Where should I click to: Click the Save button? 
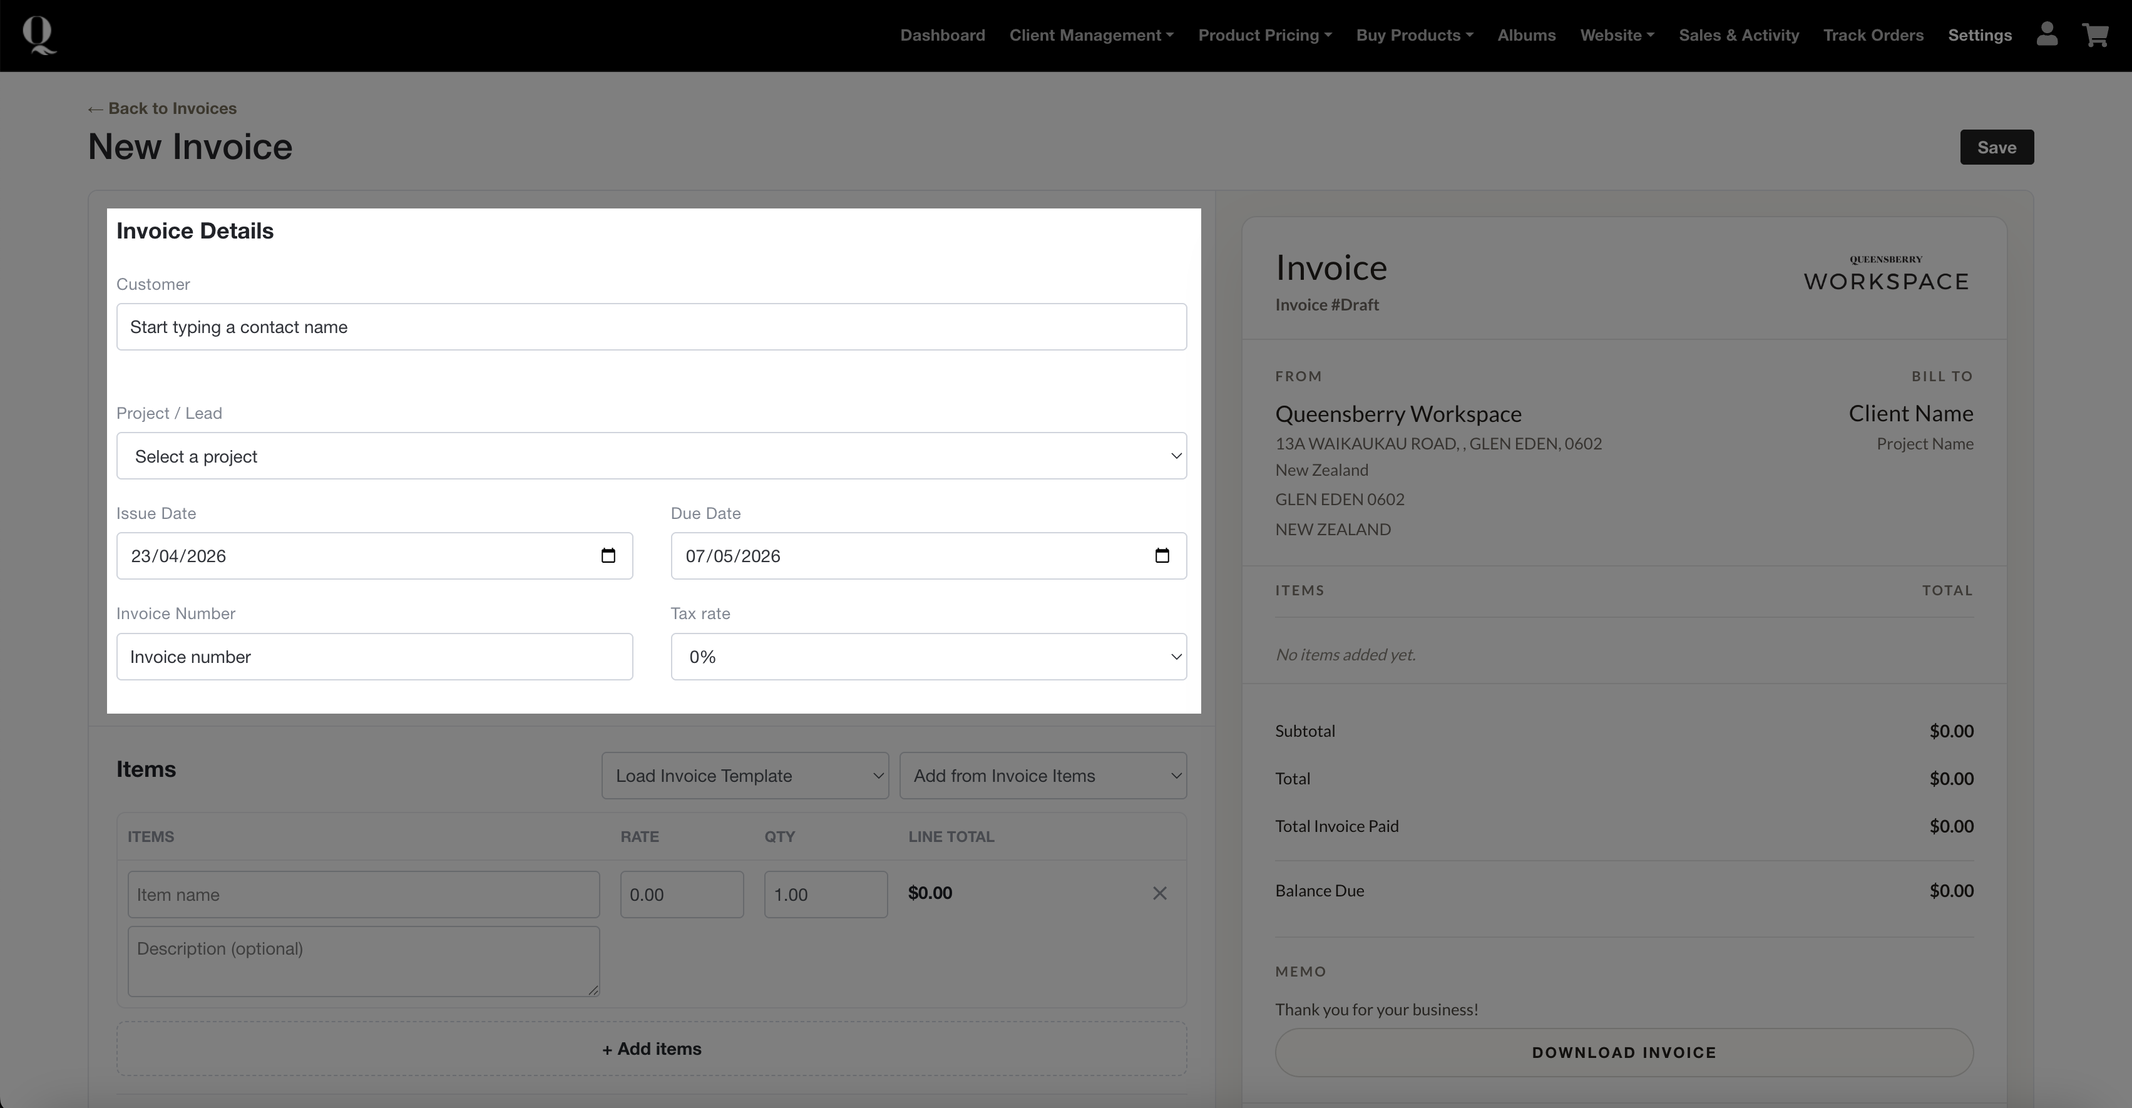point(1996,147)
